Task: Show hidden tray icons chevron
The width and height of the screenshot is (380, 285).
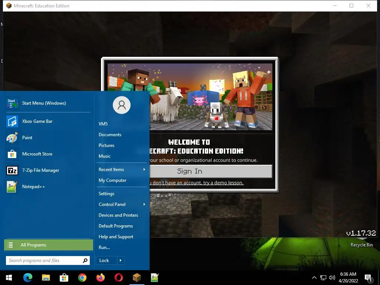Action: (314, 278)
